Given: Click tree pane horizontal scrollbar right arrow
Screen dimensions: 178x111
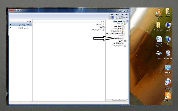Looking at the screenshot, I should [x=127, y=100].
